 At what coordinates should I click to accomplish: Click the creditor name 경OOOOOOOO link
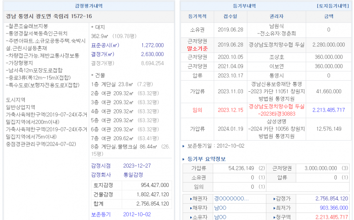click(x=231, y=199)
